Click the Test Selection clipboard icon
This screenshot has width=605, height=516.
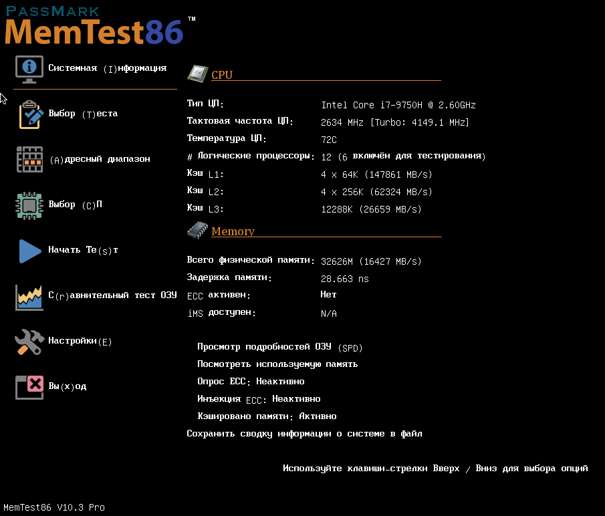pos(31,114)
